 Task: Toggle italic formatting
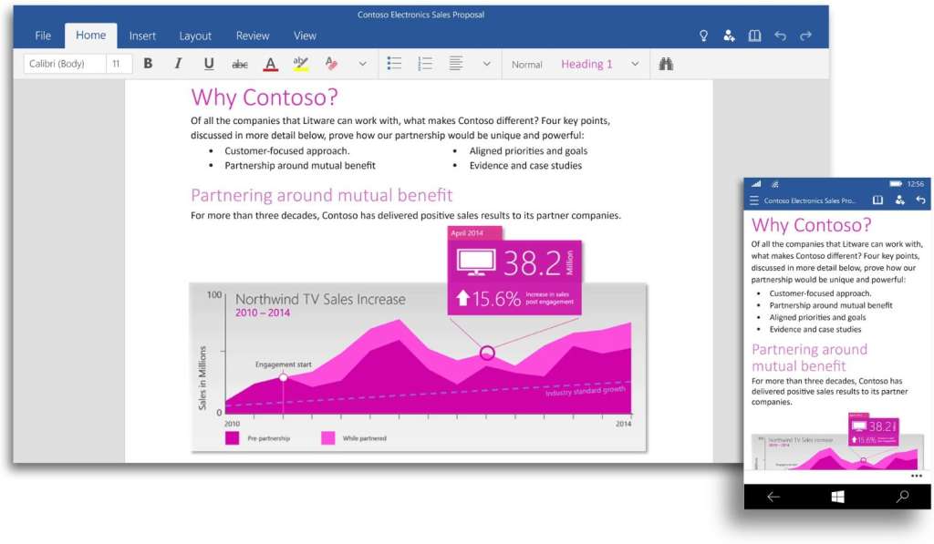[x=178, y=64]
